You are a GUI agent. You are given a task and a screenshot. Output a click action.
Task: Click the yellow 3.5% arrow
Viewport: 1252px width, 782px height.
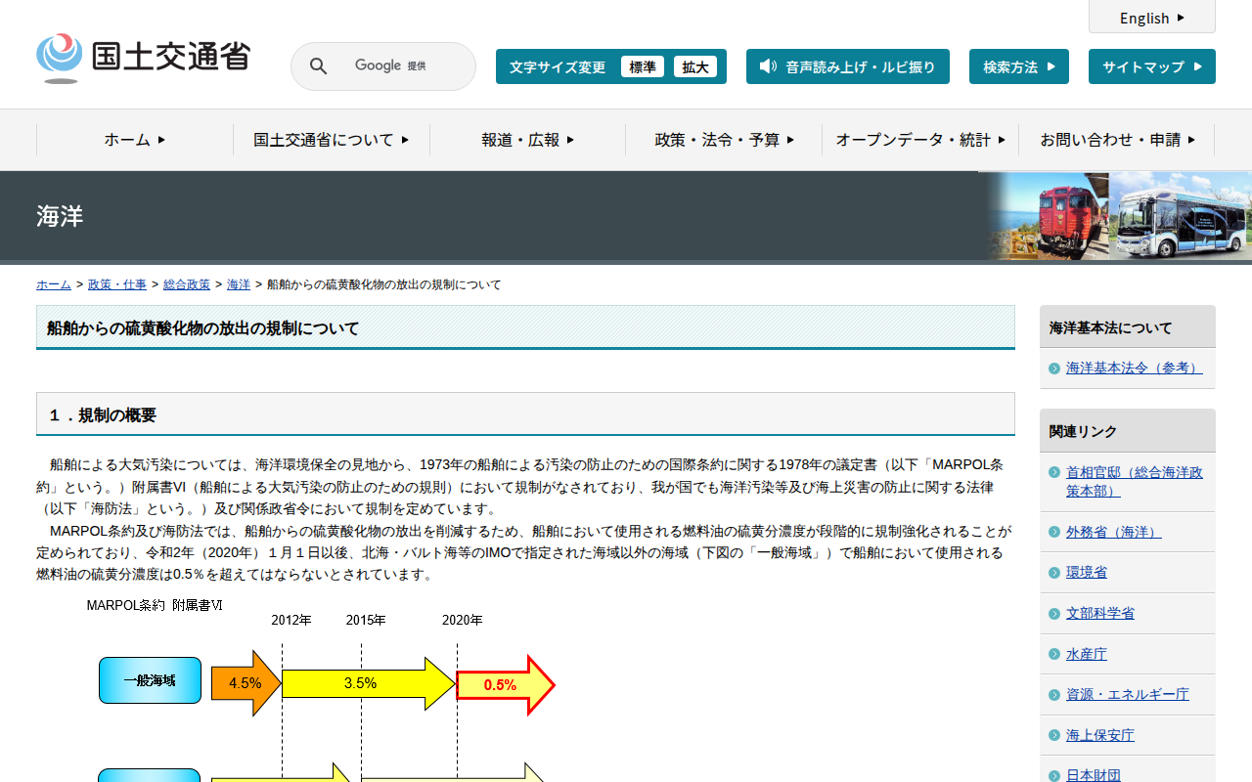point(369,683)
